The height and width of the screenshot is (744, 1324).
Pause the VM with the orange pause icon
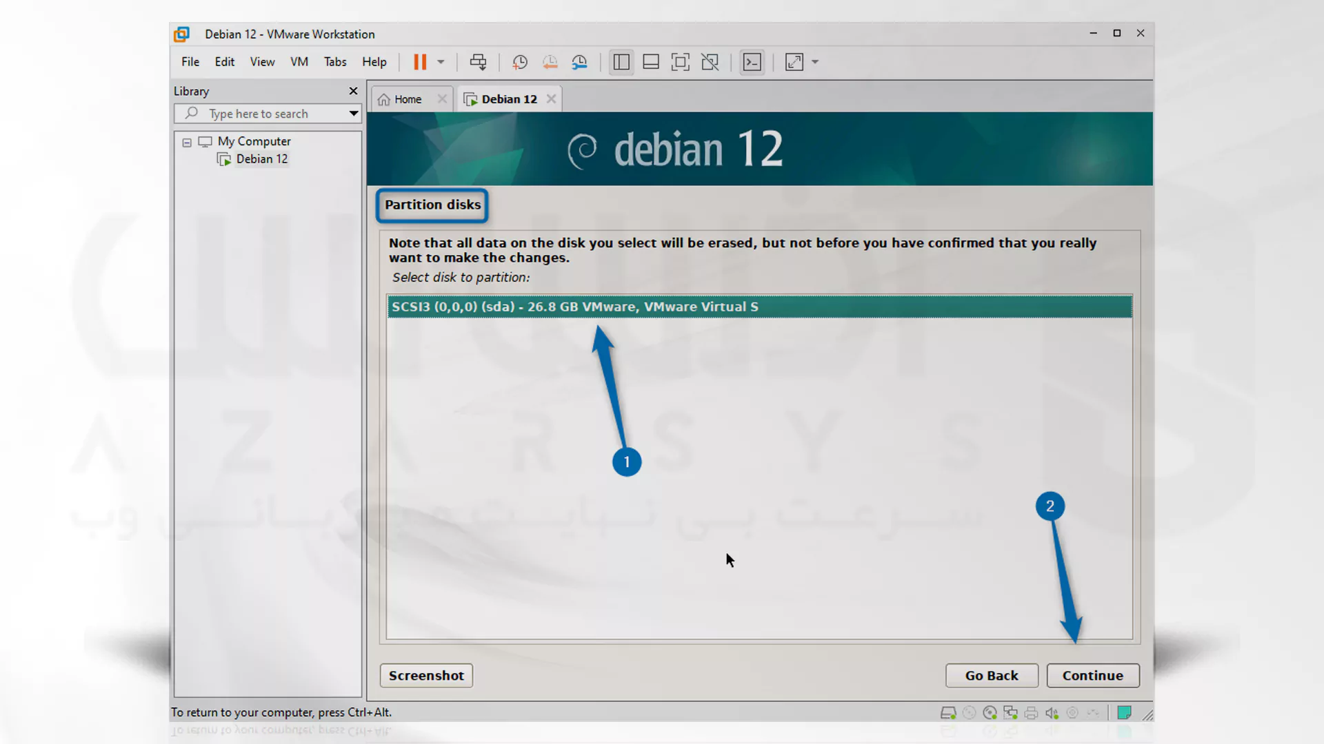(420, 62)
